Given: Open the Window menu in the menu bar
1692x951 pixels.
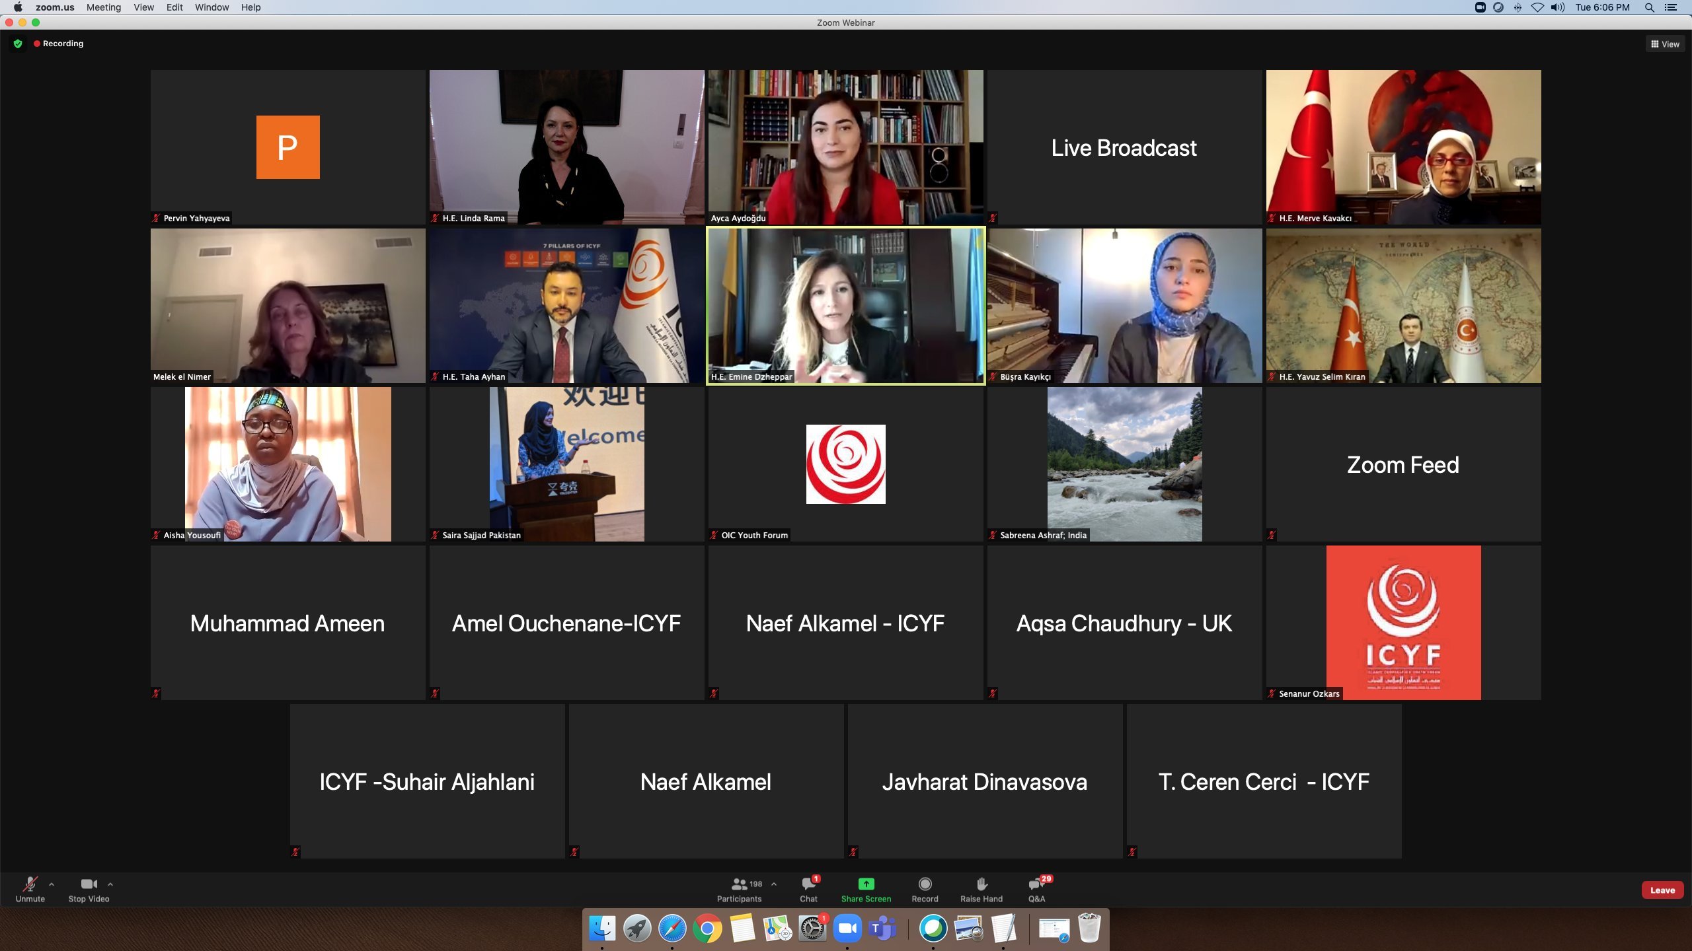Looking at the screenshot, I should coord(211,7).
